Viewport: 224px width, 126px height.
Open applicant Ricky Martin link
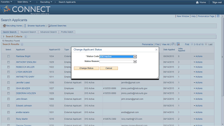[x=22, y=119]
